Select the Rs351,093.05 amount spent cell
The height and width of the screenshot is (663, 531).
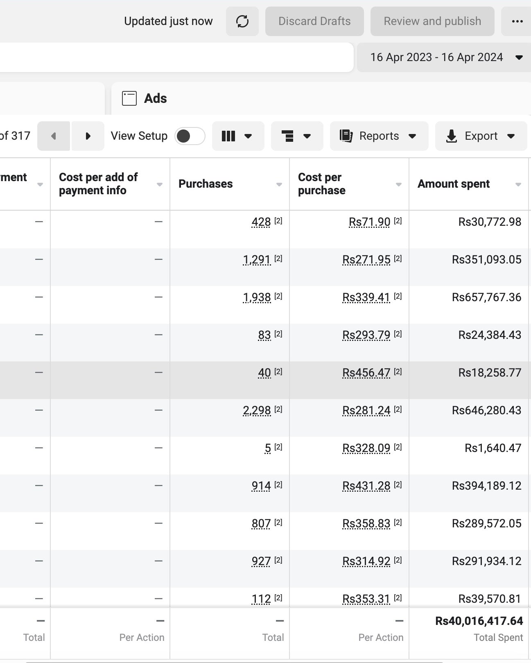(469, 267)
